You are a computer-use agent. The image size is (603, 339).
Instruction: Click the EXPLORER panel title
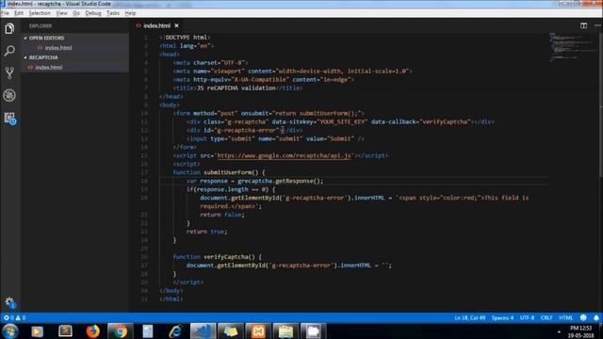click(41, 26)
